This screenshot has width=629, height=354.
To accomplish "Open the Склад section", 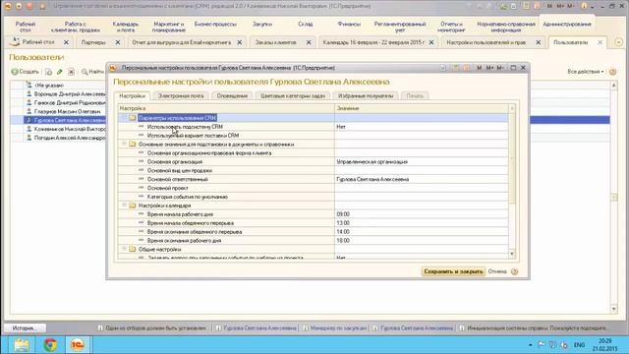I will tap(306, 24).
